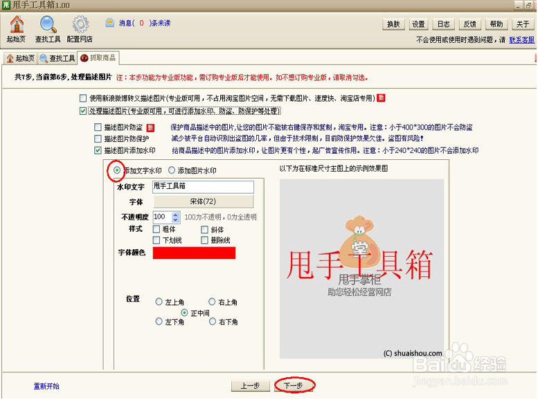Open the 查找工具 magnifier toolbar icon
Viewport: 538px width, 400px height.
48,30
